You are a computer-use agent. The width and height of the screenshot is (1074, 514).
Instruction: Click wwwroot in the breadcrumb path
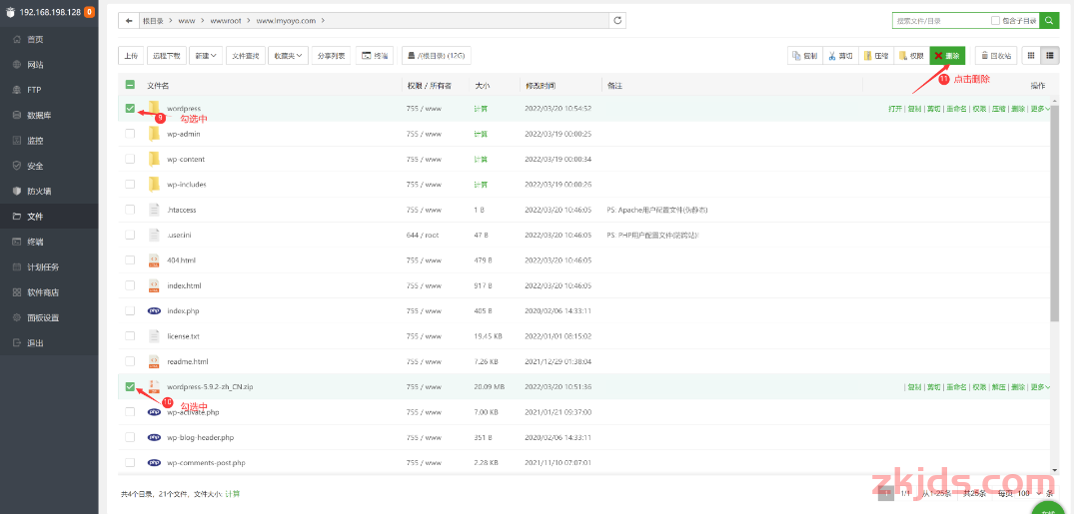(224, 21)
